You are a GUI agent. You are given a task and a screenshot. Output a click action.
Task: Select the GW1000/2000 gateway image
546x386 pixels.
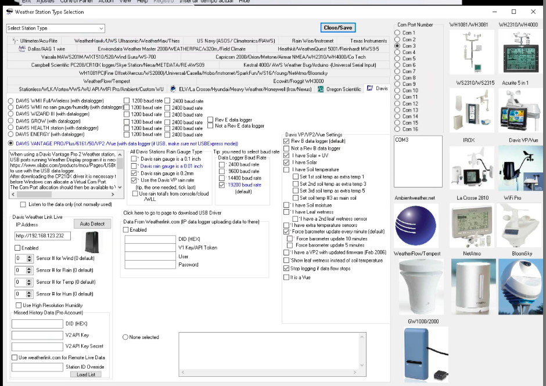pos(426,355)
